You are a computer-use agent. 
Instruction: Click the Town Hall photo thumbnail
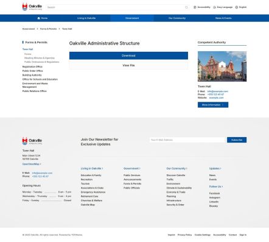click(x=222, y=66)
